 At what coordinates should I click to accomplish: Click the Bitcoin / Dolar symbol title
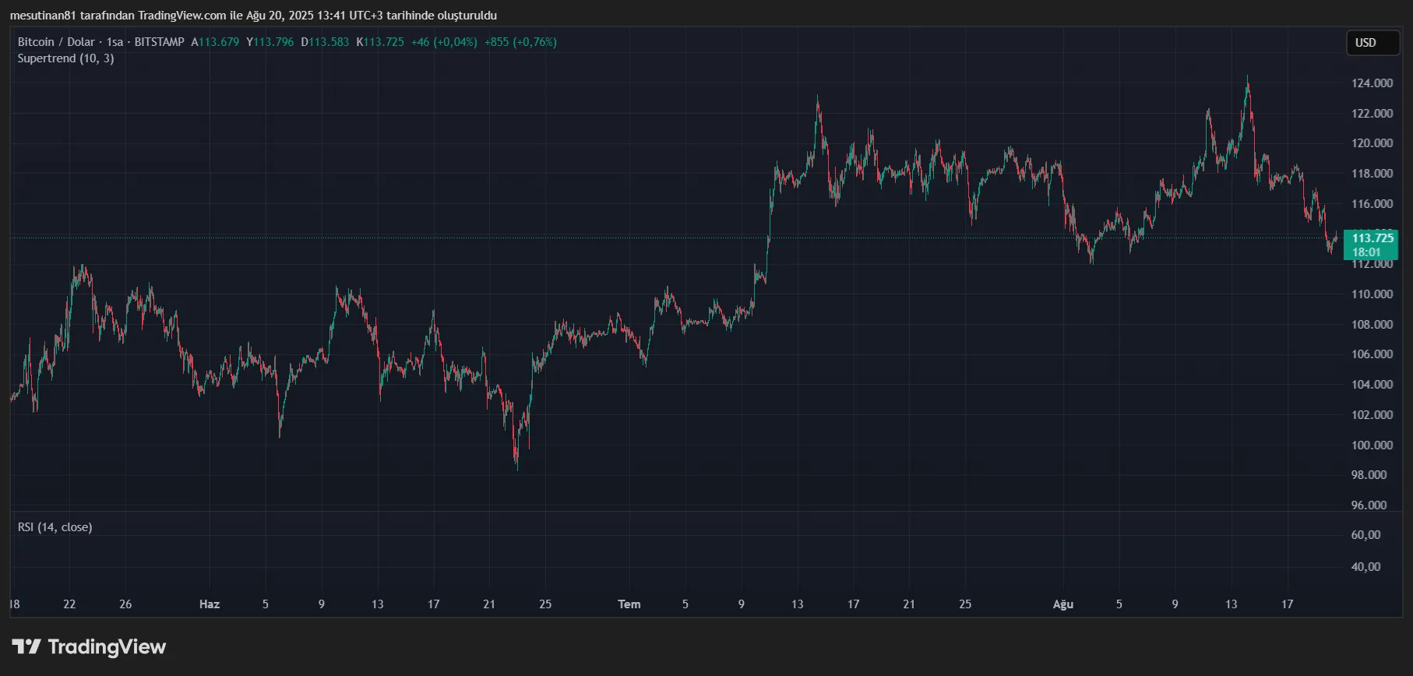click(56, 42)
